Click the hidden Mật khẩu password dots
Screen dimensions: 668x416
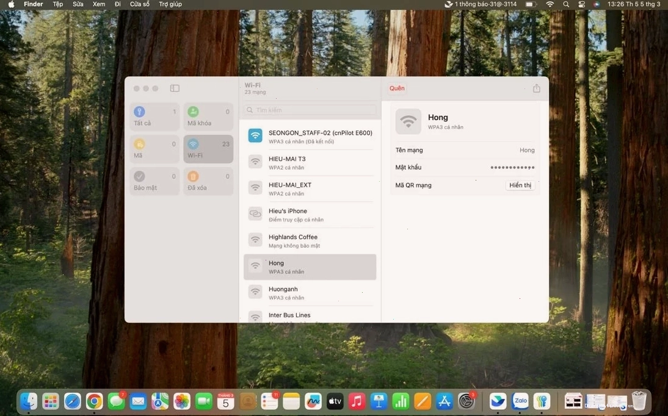point(512,167)
